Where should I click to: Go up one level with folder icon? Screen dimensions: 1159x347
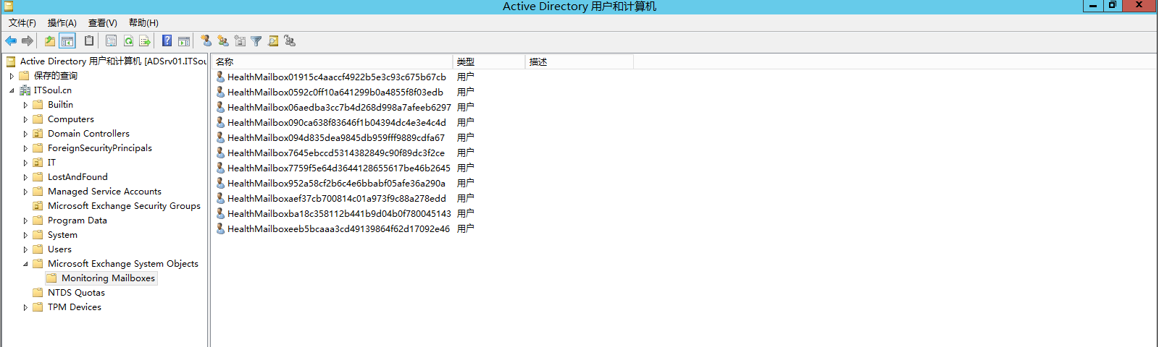(x=50, y=41)
